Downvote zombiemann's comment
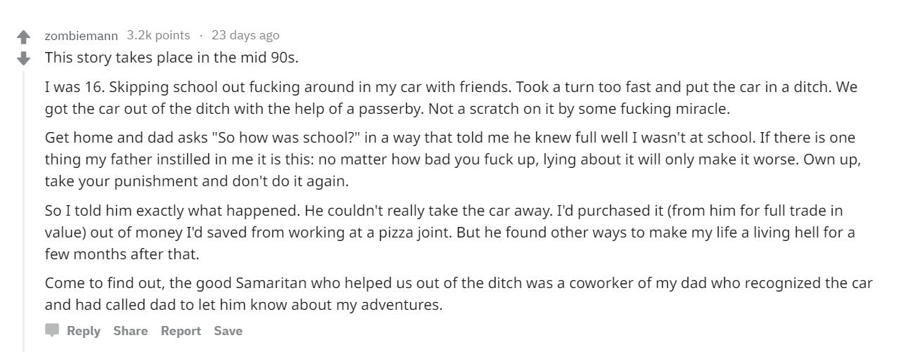The image size is (912, 352). click(24, 58)
